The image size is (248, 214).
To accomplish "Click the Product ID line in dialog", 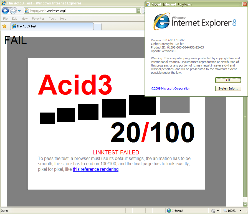I will 177,47.
